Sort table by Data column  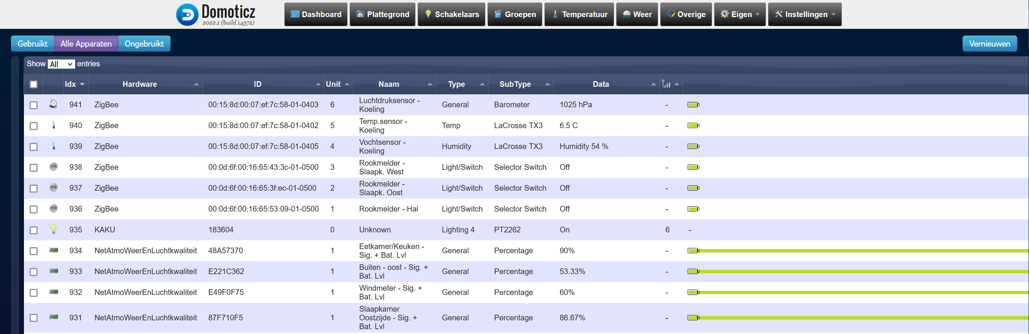click(606, 84)
